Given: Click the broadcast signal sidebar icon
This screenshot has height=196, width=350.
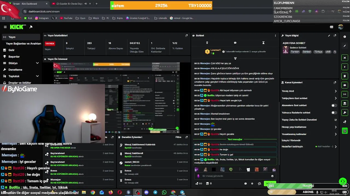Looking at the screenshot, I should click(345, 94).
